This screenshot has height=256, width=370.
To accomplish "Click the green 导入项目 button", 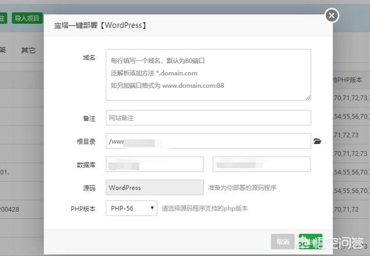I will [x=27, y=18].
